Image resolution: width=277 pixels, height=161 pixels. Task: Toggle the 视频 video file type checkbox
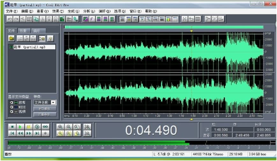(11, 112)
